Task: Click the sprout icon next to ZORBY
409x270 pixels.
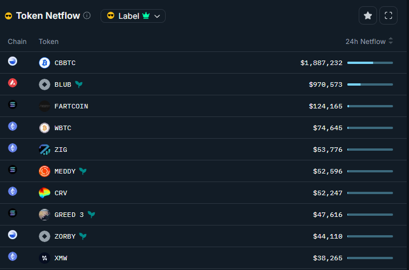Action: (x=83, y=236)
